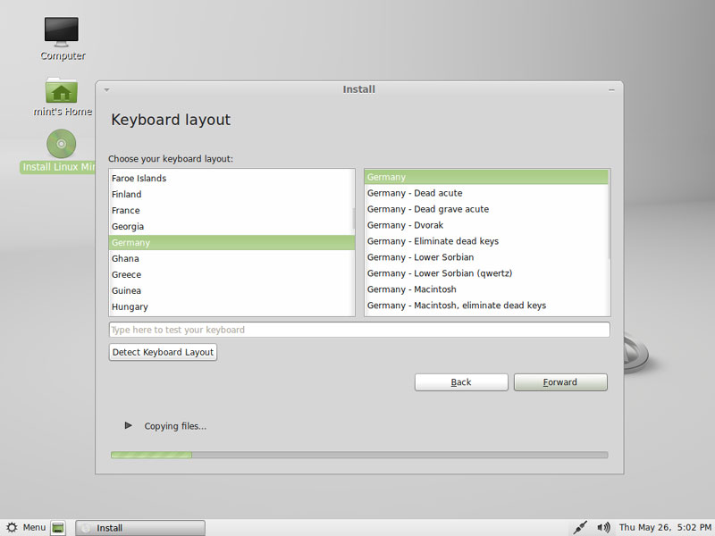The image size is (715, 536).
Task: Click the Detect Keyboard Layout button
Action: 163,352
